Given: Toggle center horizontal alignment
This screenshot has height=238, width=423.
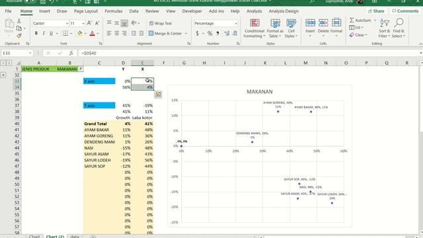Looking at the screenshot, I should click(116, 34).
